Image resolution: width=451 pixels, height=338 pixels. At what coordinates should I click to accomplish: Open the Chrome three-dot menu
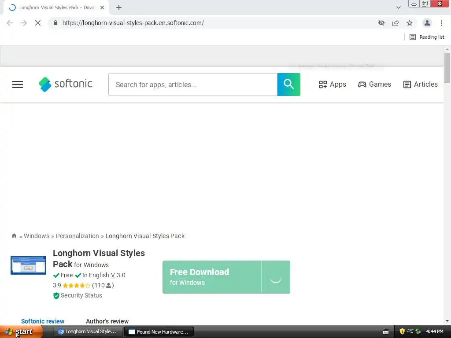pos(441,23)
